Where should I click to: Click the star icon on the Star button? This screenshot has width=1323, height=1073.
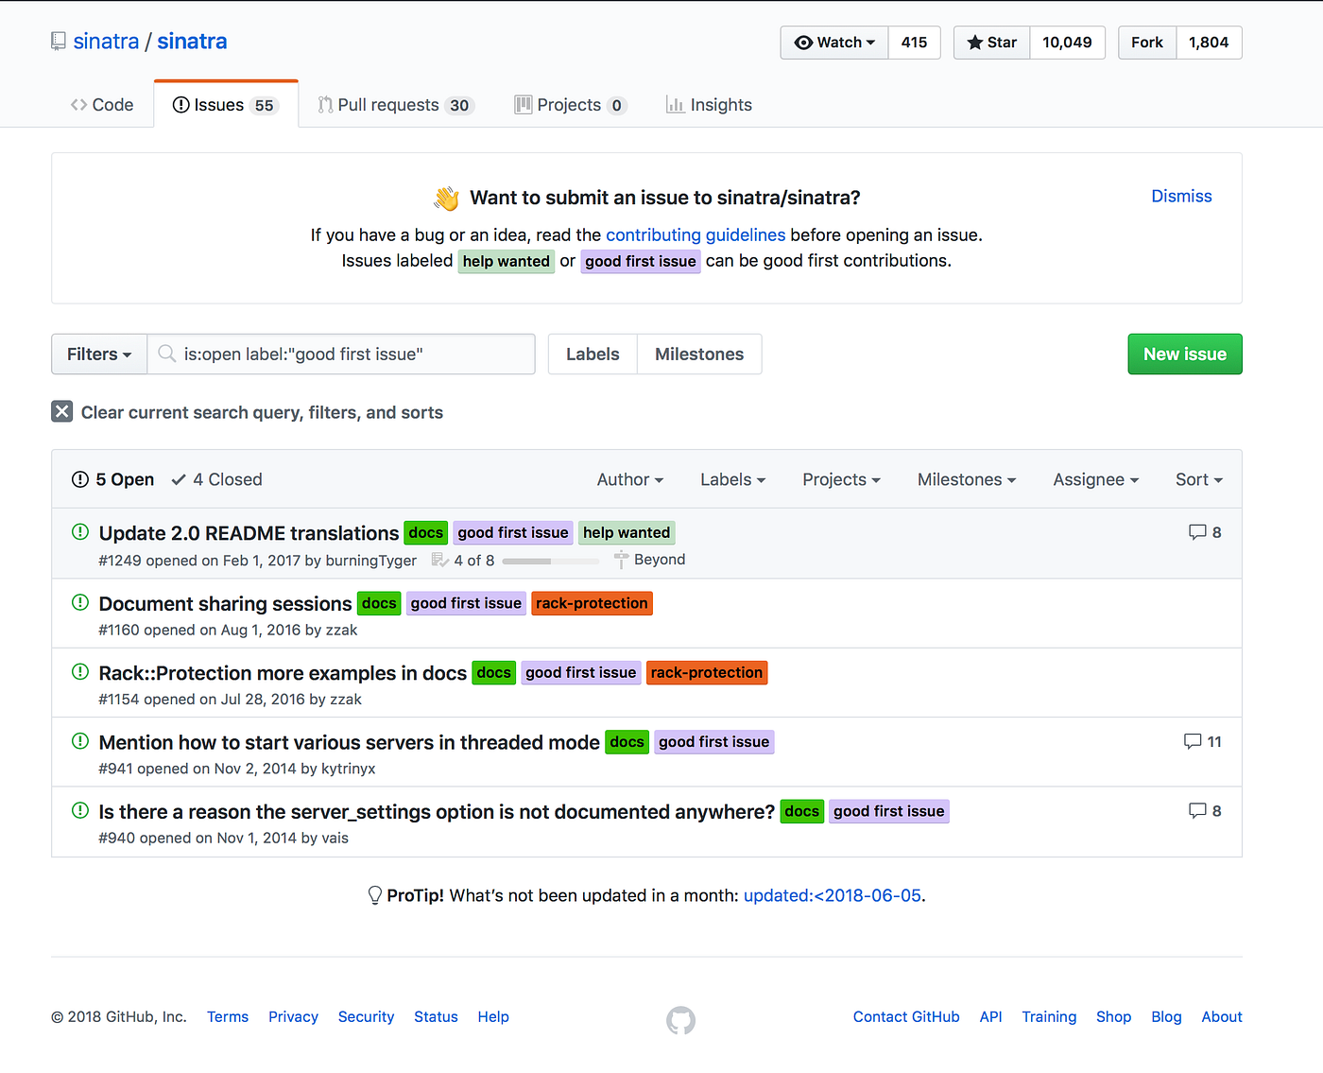tap(976, 42)
